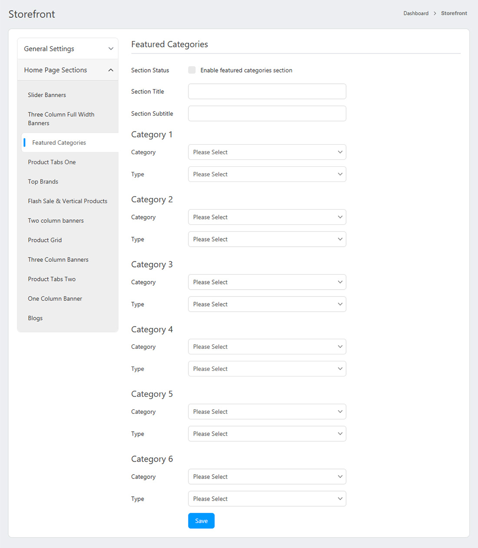Open Slider Banners section
Viewport: 478px width, 548px height.
tap(47, 95)
